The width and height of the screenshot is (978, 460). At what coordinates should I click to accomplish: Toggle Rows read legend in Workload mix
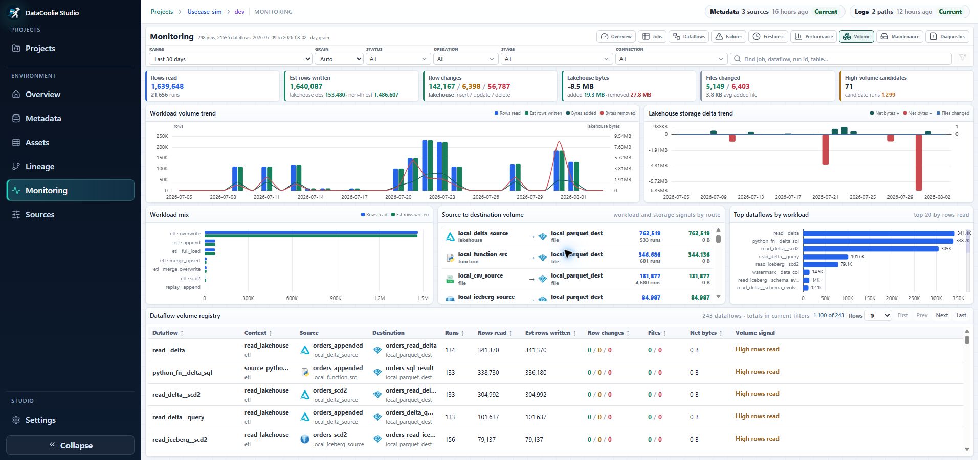pyautogui.click(x=374, y=215)
